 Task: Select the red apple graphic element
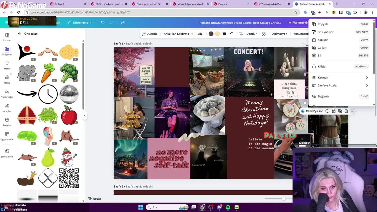[x=69, y=115]
